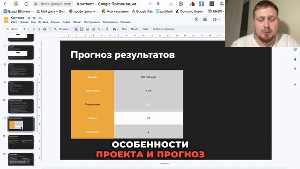Click the add comment toolbar icon

pyautogui.click(x=108, y=29)
